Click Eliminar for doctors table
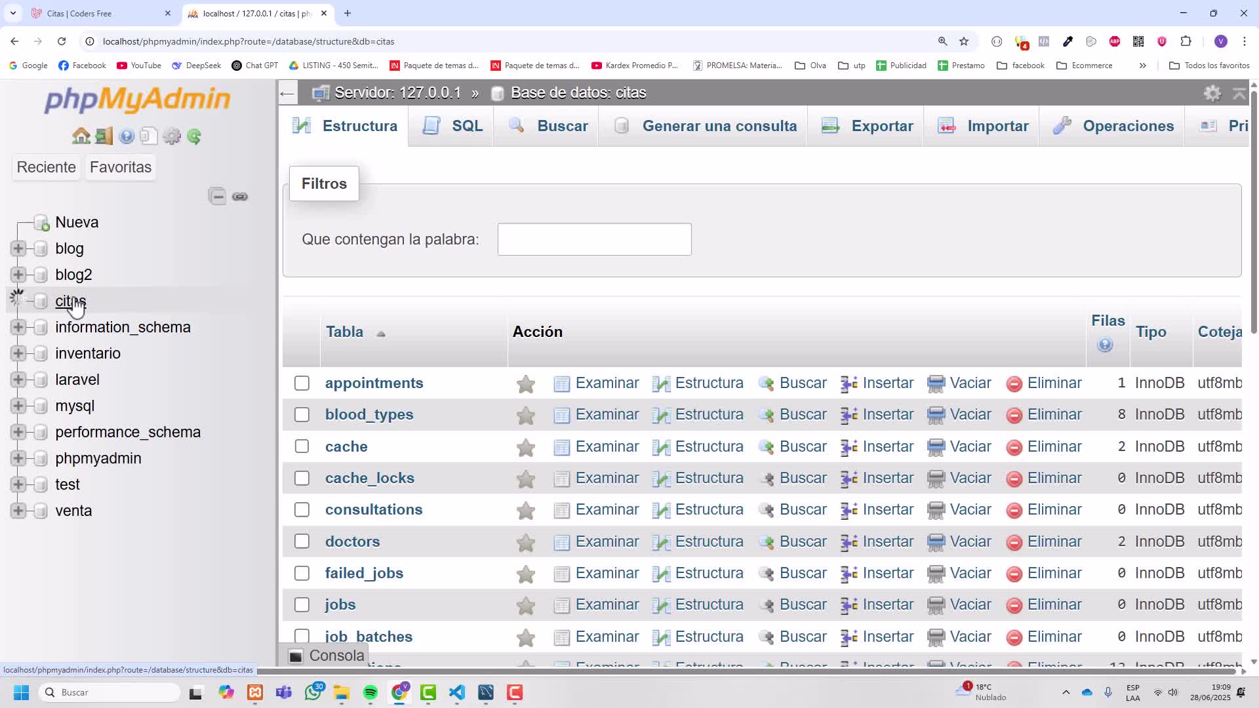This screenshot has height=708, width=1259. [x=1044, y=541]
